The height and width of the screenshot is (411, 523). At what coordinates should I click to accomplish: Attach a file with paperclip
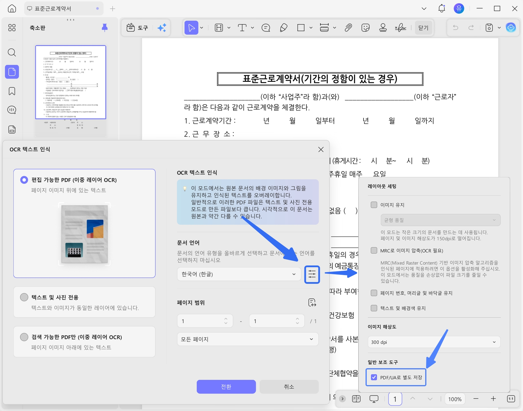tap(348, 28)
